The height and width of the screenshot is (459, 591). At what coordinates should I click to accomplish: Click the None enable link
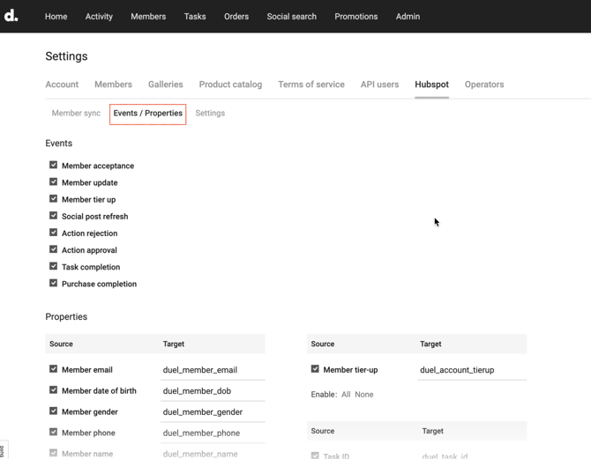(x=363, y=395)
